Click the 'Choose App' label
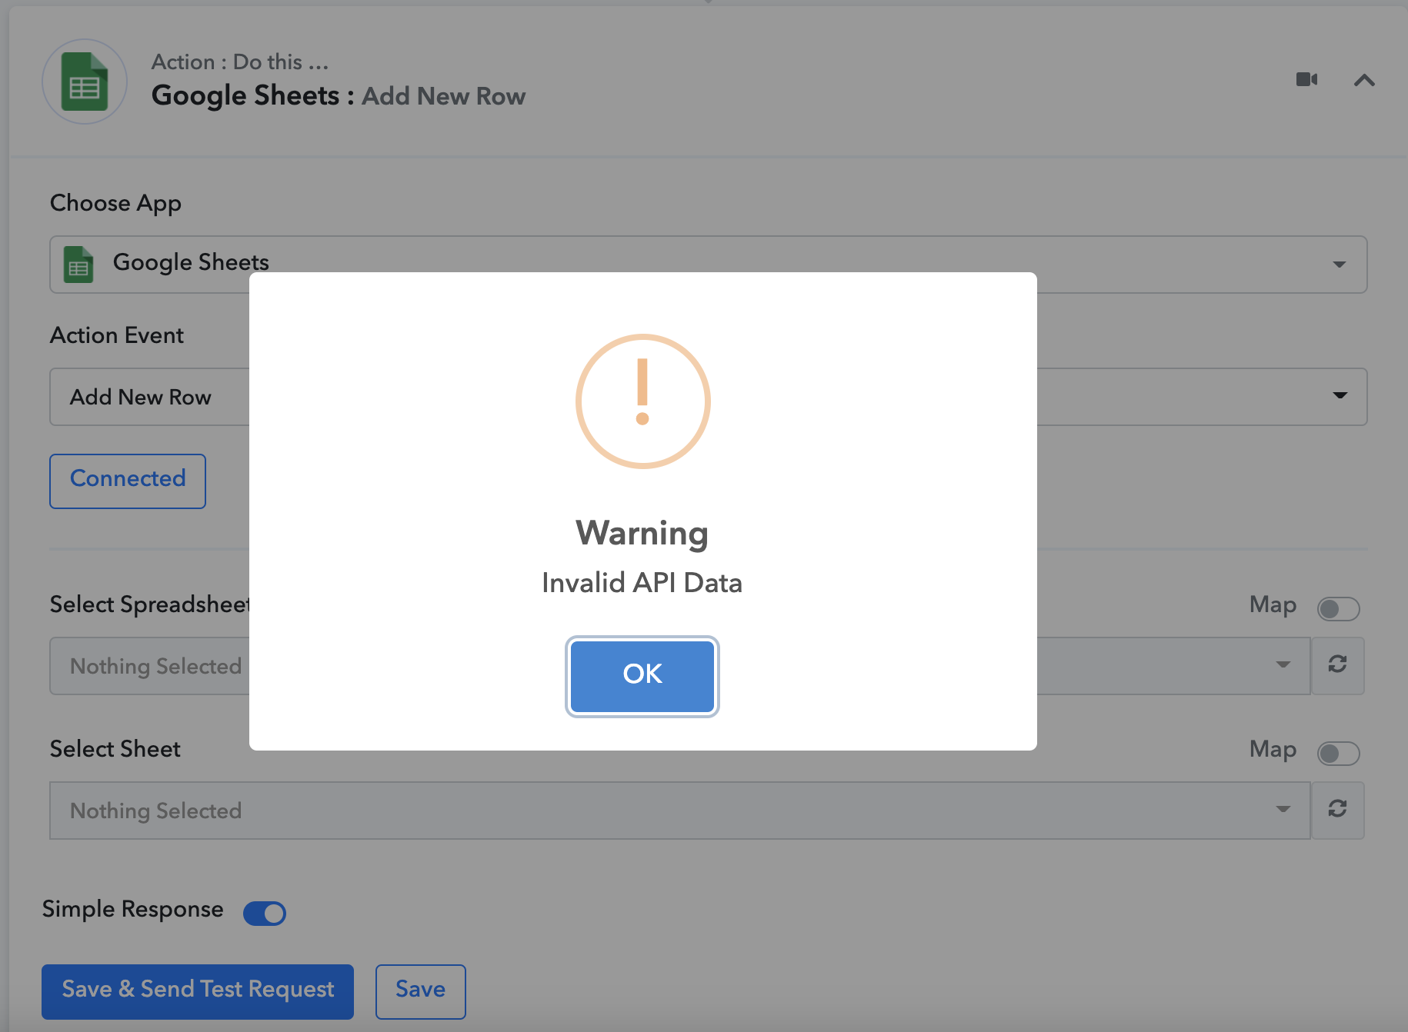The width and height of the screenshot is (1408, 1032). (x=116, y=204)
